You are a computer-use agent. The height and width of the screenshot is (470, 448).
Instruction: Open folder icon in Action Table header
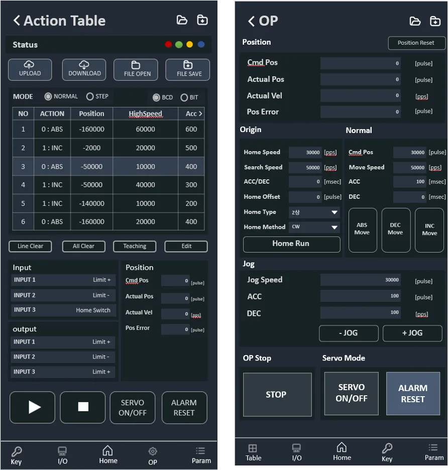coord(182,20)
